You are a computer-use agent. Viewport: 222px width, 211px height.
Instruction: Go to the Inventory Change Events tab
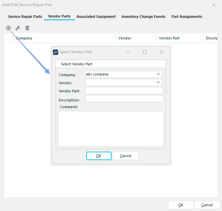[x=144, y=17]
